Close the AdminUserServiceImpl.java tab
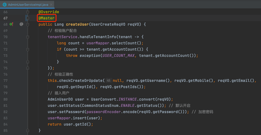Image resolution: width=261 pixels, height=135 pixels. [x=51, y=5]
